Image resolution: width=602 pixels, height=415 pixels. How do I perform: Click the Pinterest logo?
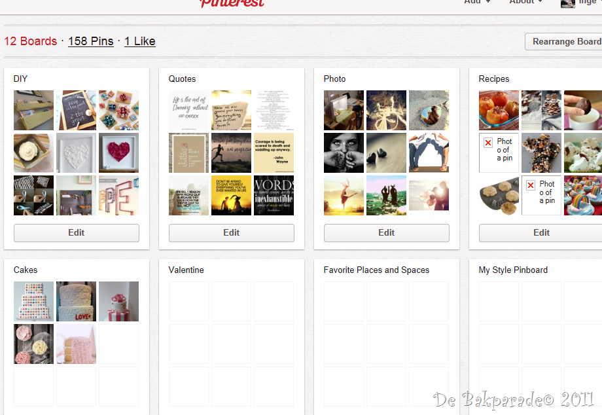pos(232,3)
